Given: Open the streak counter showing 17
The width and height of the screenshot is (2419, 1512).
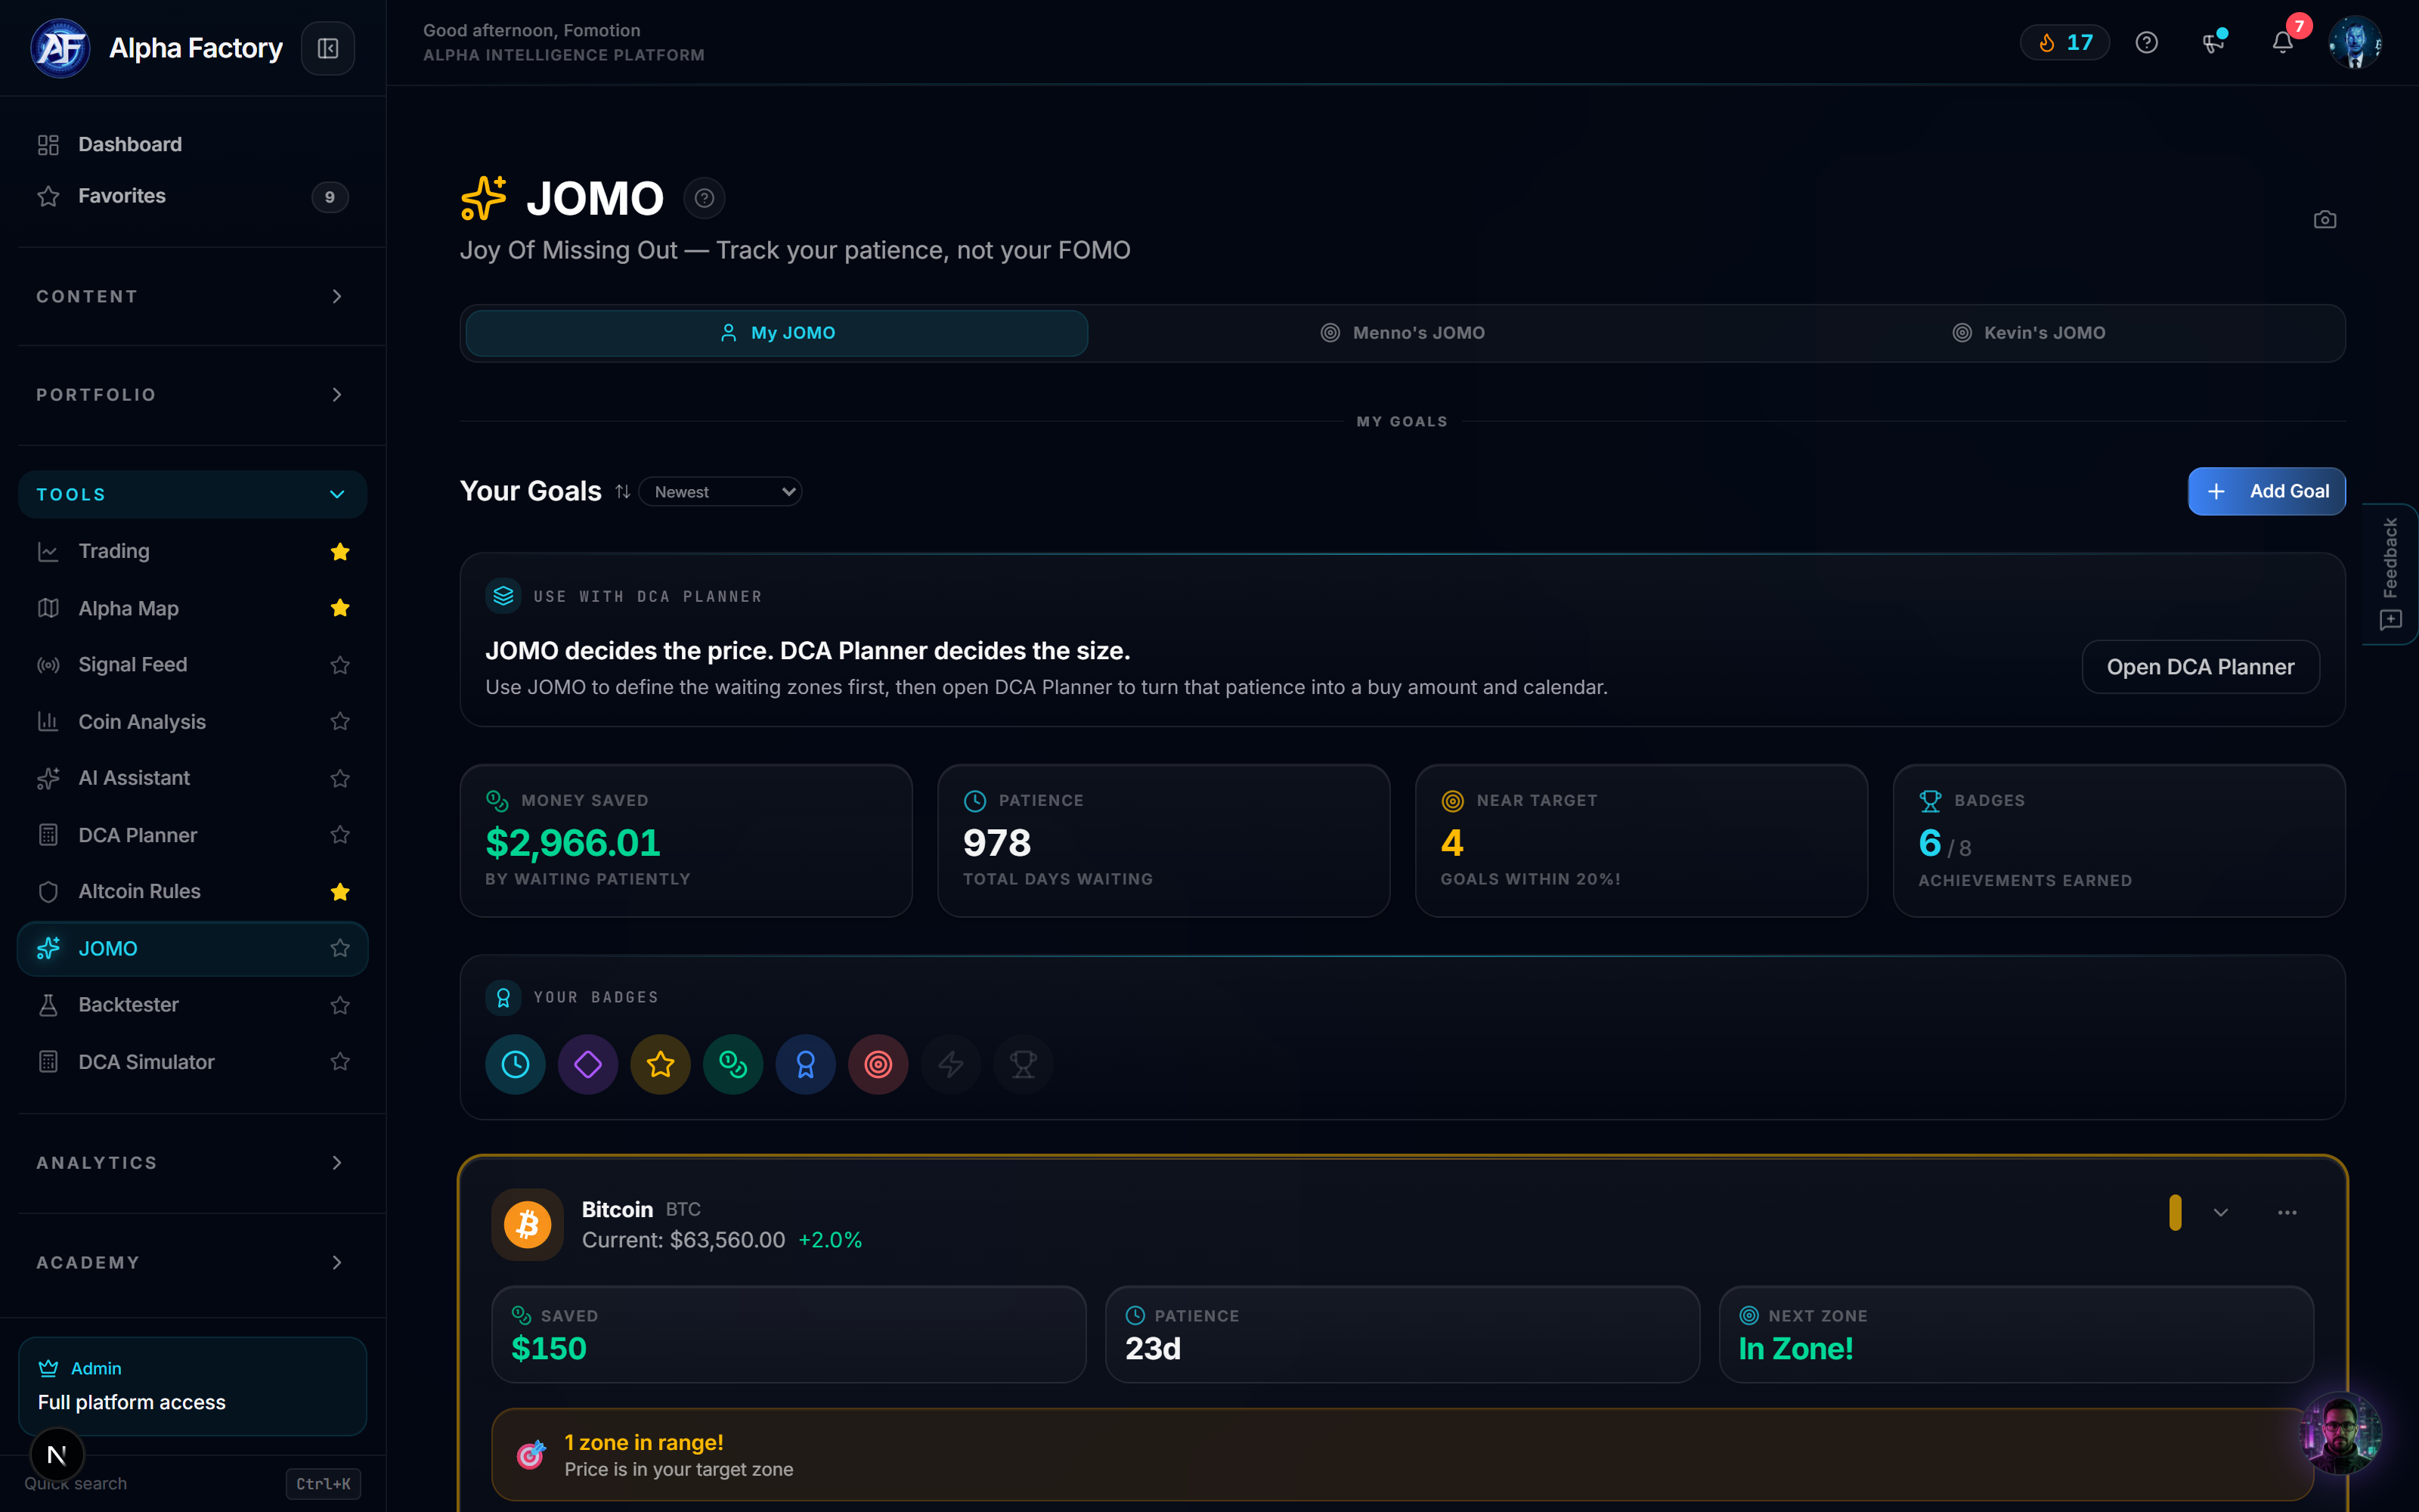Looking at the screenshot, I should click(x=2064, y=42).
